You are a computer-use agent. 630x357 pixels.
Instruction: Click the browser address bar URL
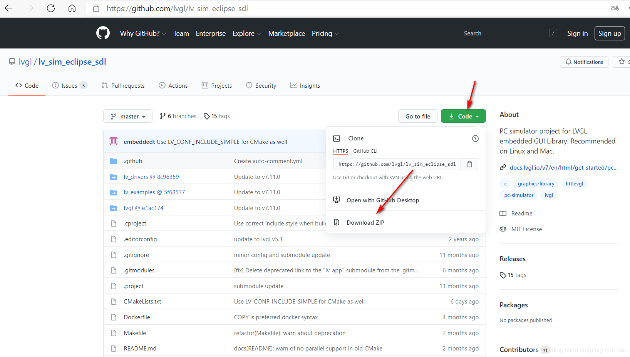pos(177,8)
